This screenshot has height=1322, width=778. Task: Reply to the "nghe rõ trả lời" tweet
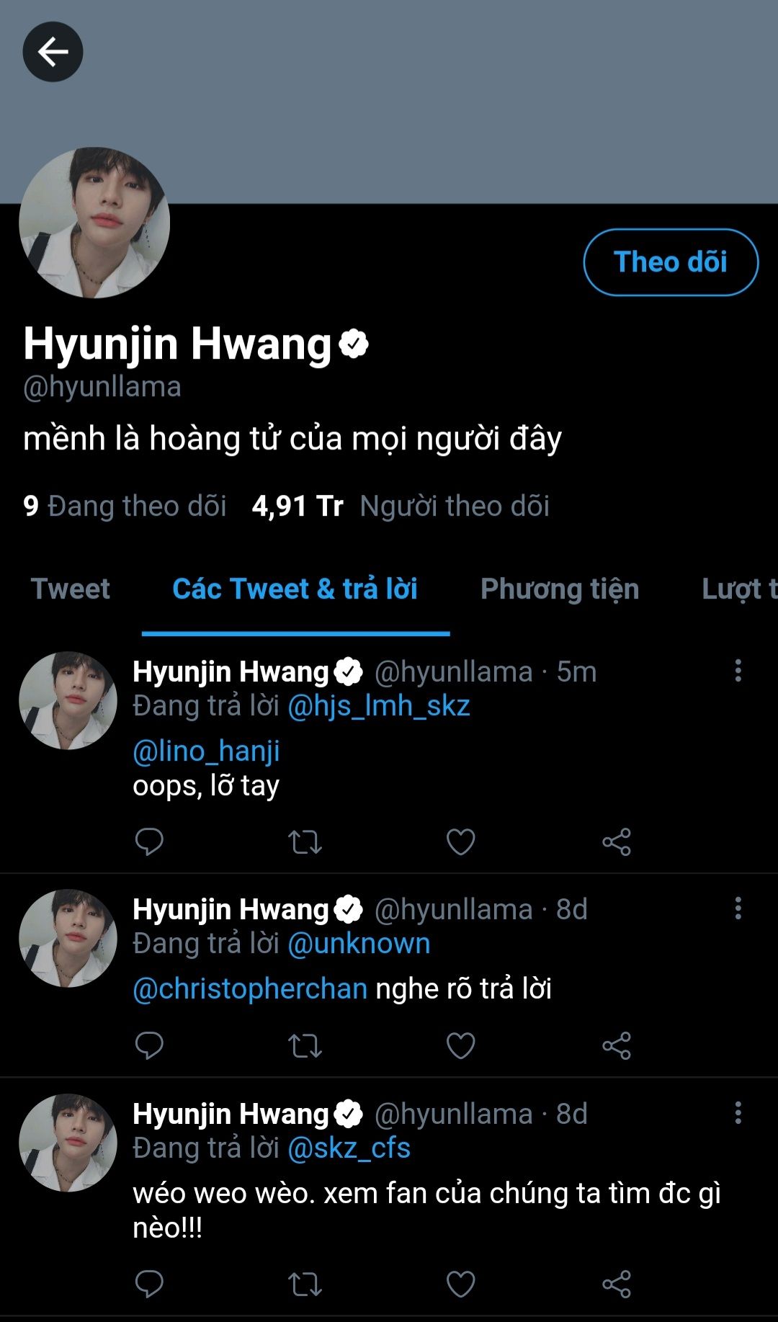tap(149, 1045)
